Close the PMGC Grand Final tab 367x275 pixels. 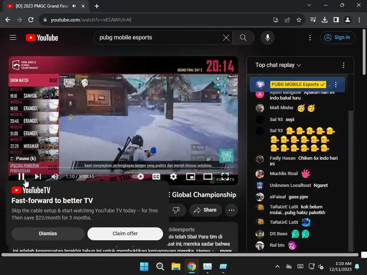tap(83, 6)
